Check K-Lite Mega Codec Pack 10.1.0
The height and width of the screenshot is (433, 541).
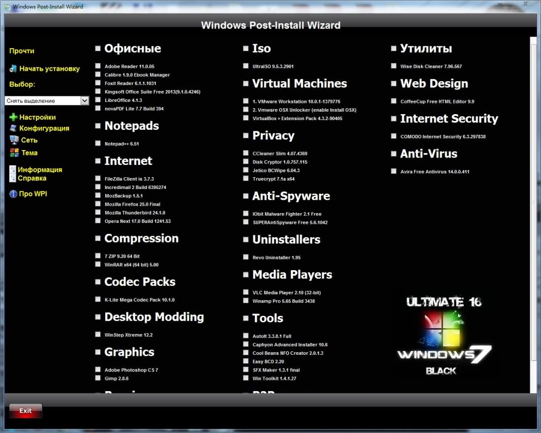pos(98,299)
